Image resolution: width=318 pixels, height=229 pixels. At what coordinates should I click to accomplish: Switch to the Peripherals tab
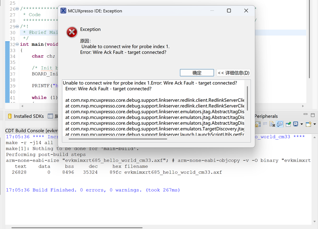pos(266,116)
